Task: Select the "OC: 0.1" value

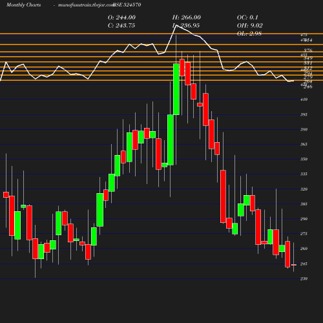Action: click(247, 17)
